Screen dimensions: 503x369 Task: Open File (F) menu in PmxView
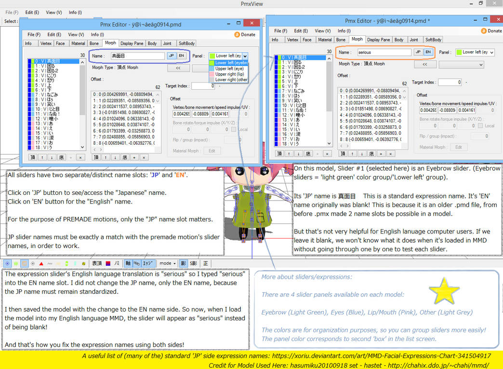pos(12,12)
